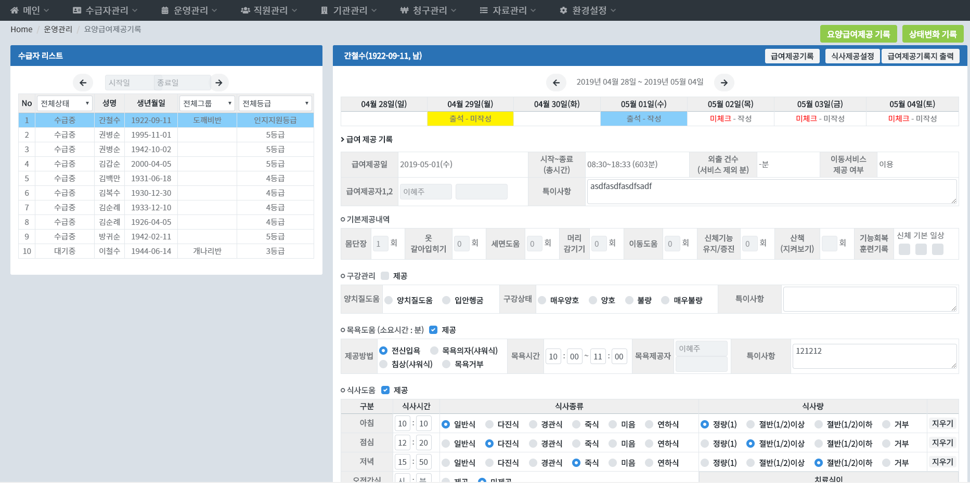Go to previous week with left arrow
Screen dimensions: 970x483
[556, 83]
